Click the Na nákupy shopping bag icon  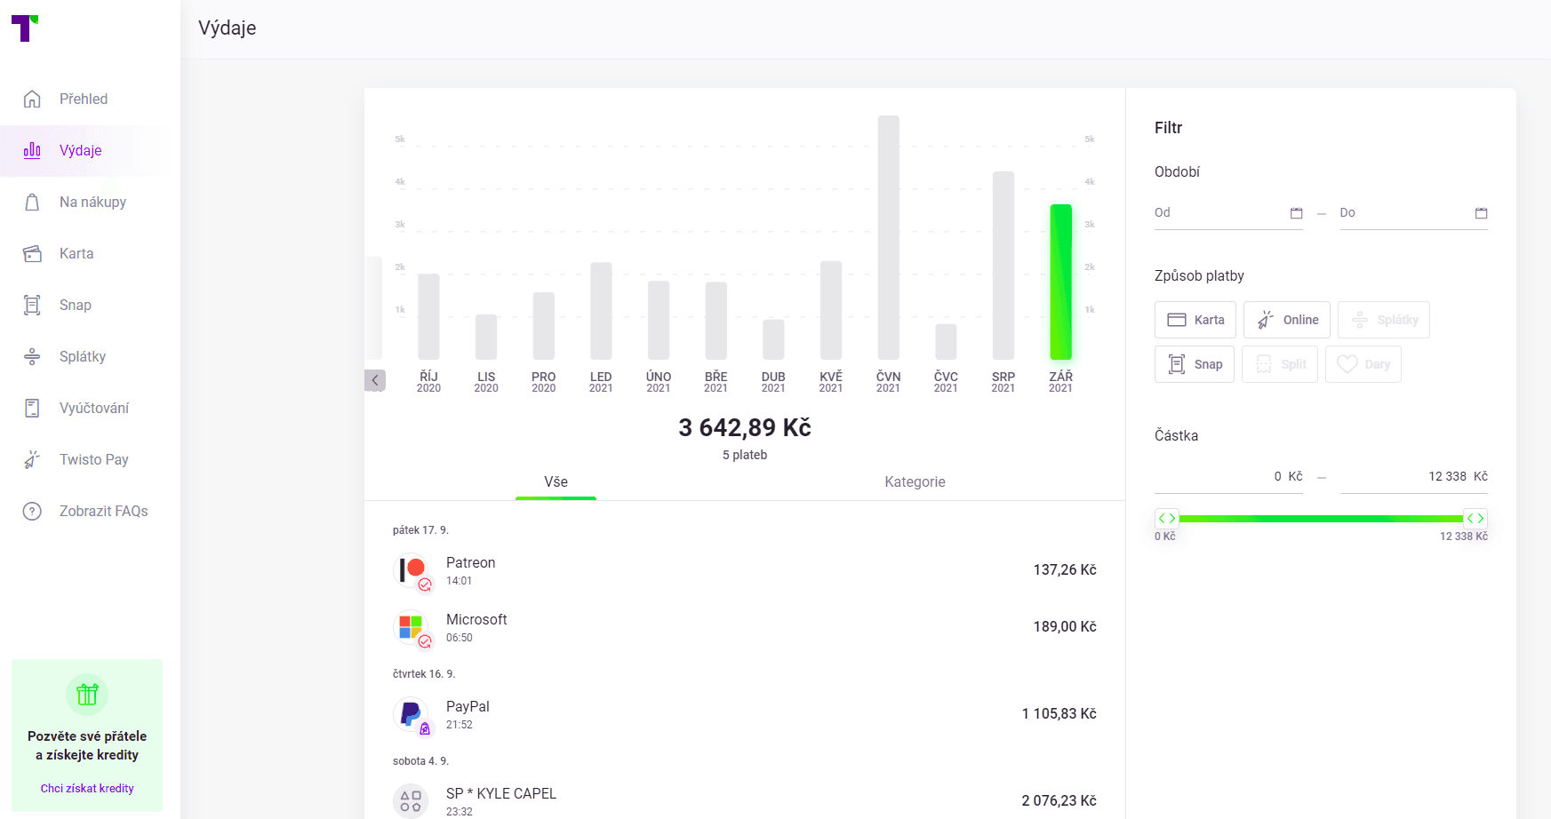pyautogui.click(x=32, y=202)
